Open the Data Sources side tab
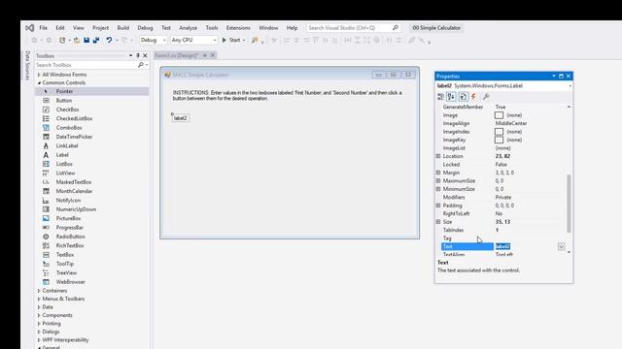The image size is (622, 349). click(27, 65)
